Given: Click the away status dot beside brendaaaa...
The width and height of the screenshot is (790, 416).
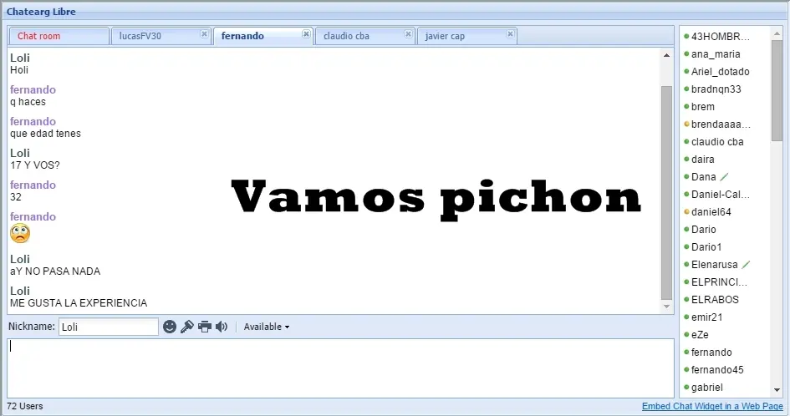Looking at the screenshot, I should [686, 124].
